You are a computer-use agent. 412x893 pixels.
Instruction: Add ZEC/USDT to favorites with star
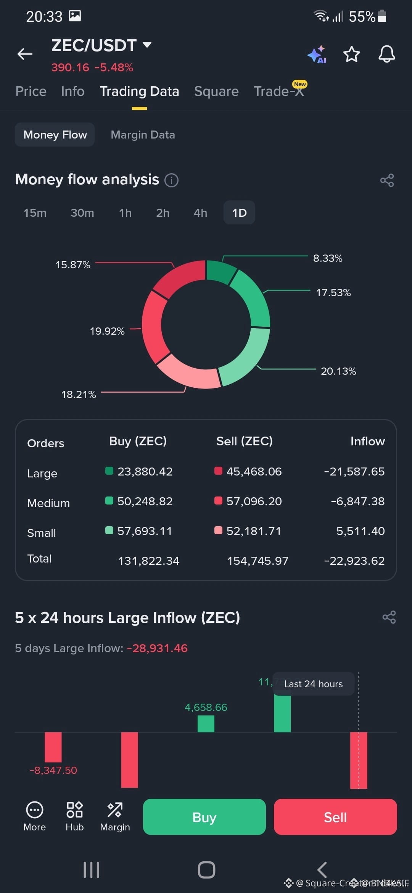pyautogui.click(x=351, y=54)
